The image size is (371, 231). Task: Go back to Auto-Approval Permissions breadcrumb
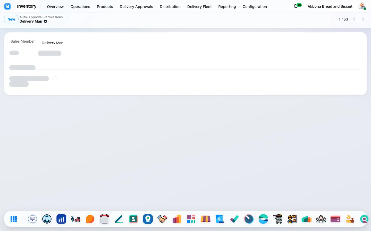click(x=41, y=17)
